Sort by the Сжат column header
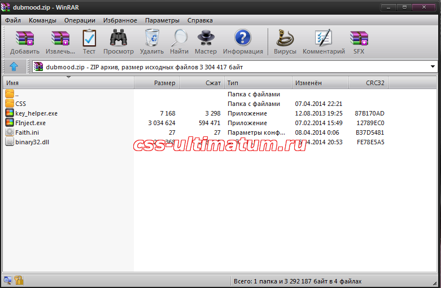This screenshot has height=288, width=441. tap(202, 83)
